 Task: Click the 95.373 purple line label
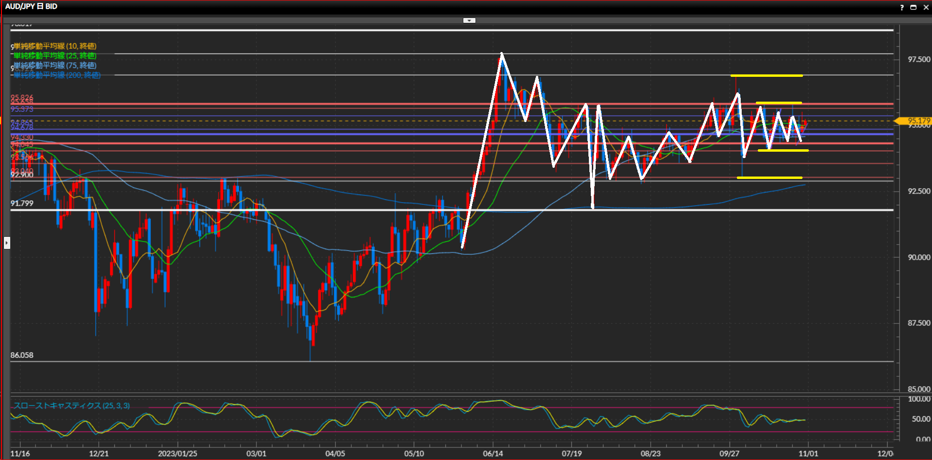coord(22,109)
